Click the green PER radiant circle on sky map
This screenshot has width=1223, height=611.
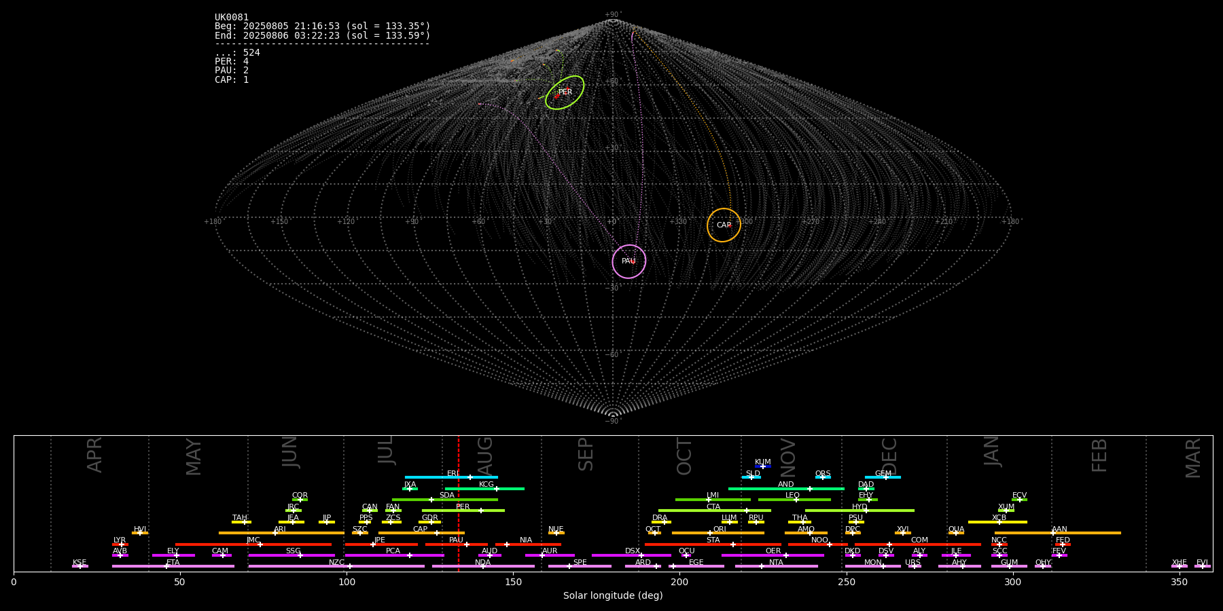[x=565, y=92]
